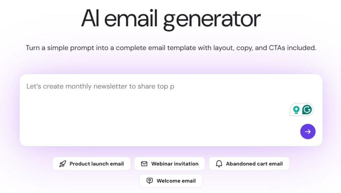Click the bell icon on Abandoned cart email
The width and height of the screenshot is (341, 193).
(219, 163)
